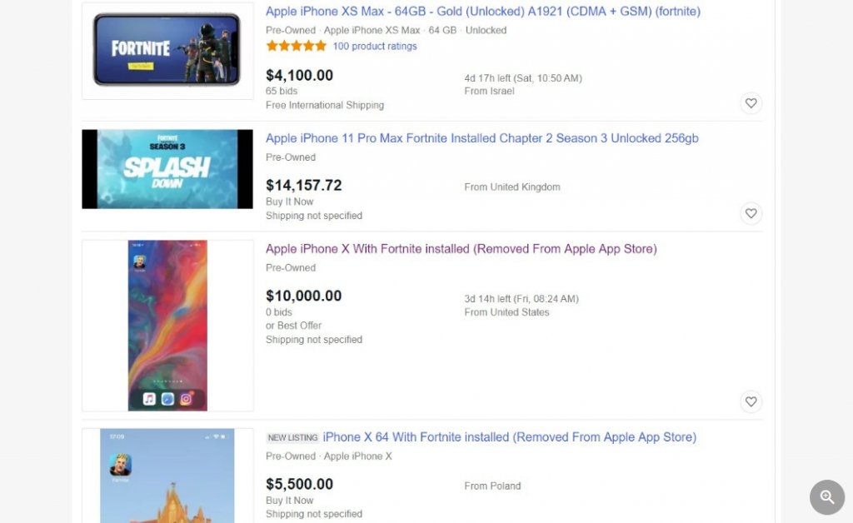This screenshot has height=523, width=853.
Task: Open the iPhone X 64 new listing title
Action: point(509,437)
